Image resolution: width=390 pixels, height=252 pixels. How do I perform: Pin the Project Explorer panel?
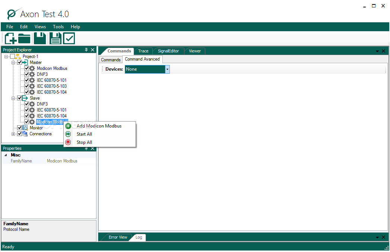coord(86,50)
